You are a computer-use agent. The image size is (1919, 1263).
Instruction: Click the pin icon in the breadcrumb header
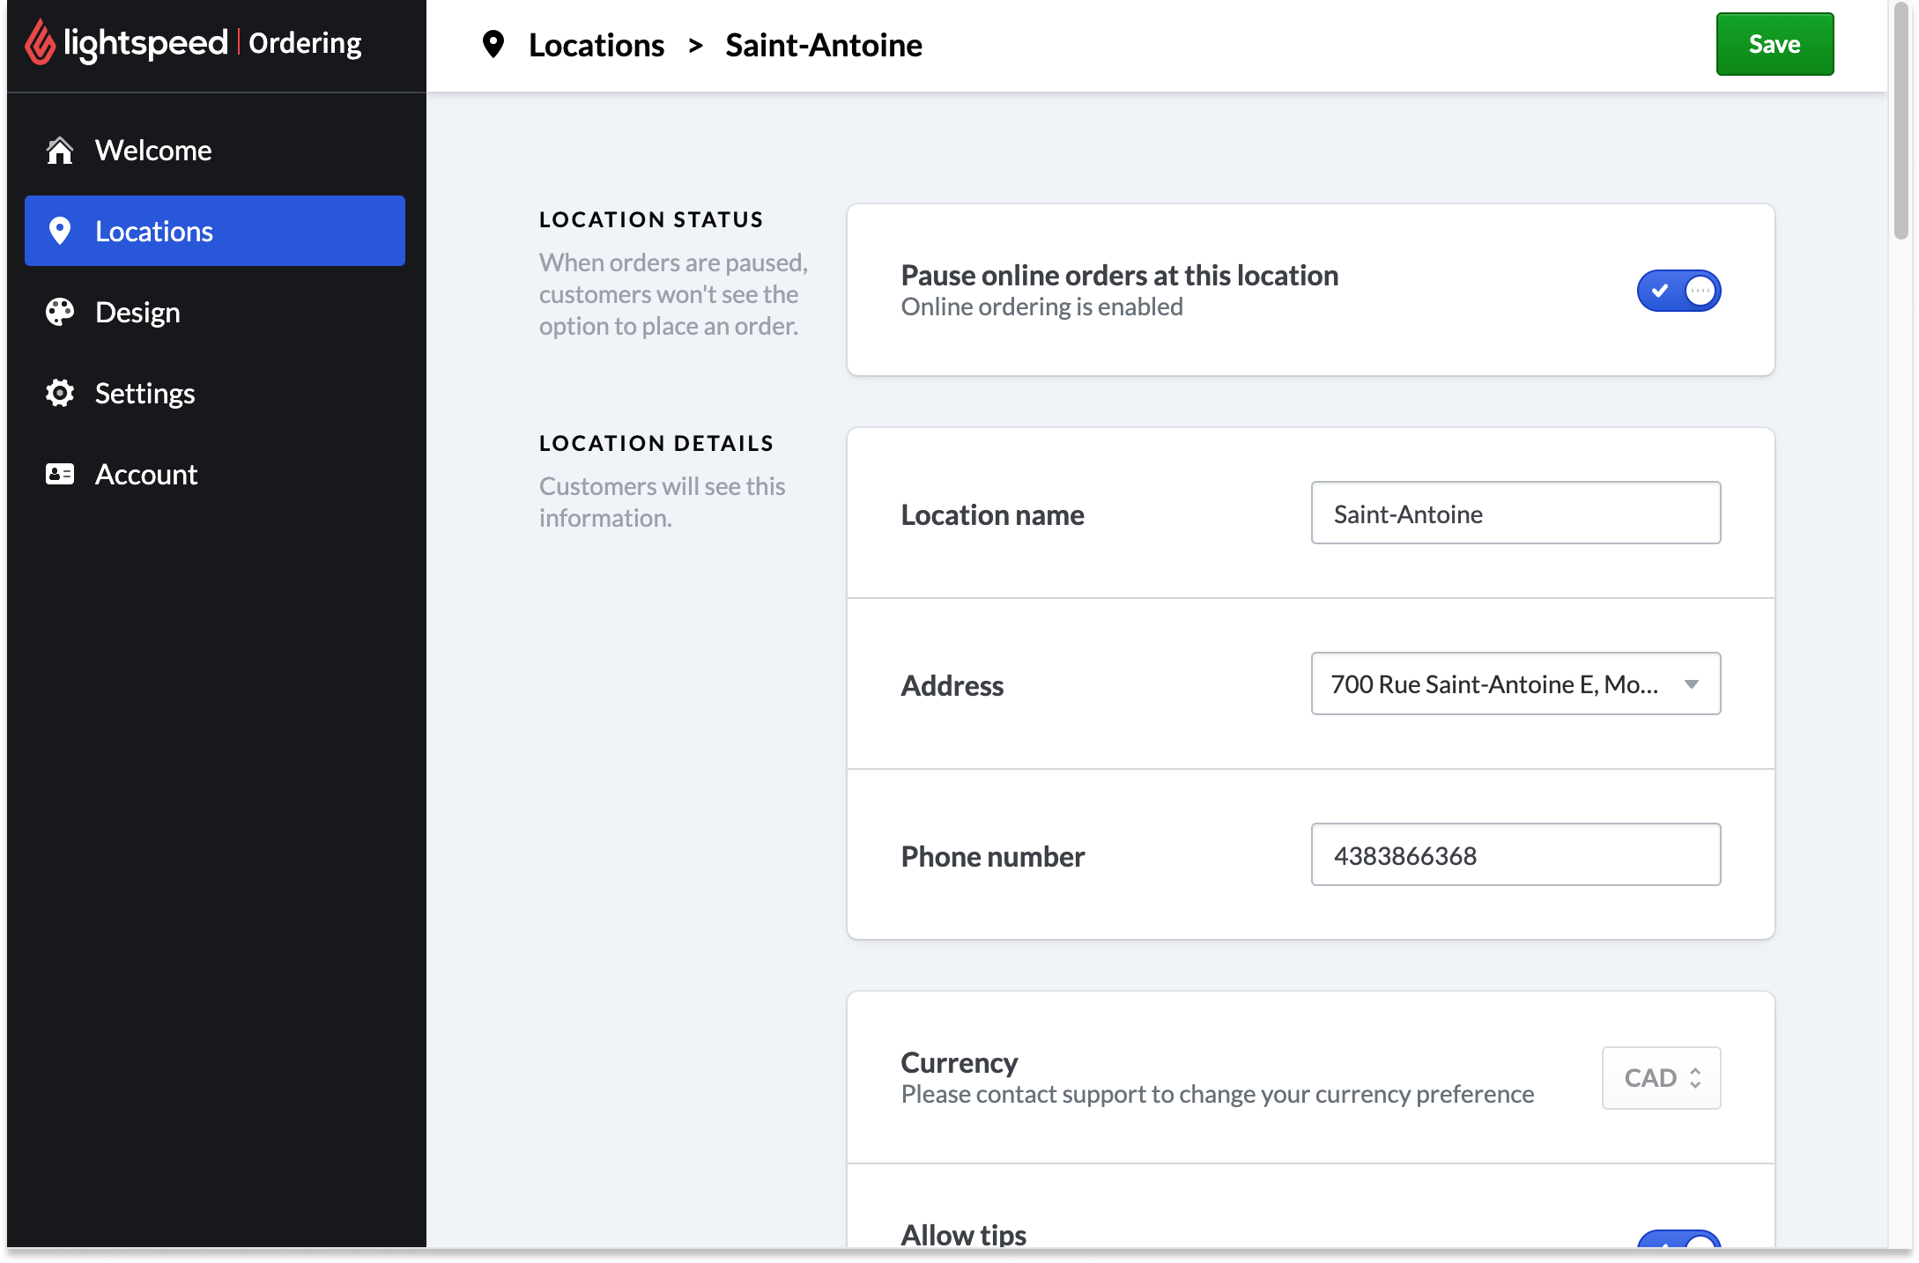493,44
